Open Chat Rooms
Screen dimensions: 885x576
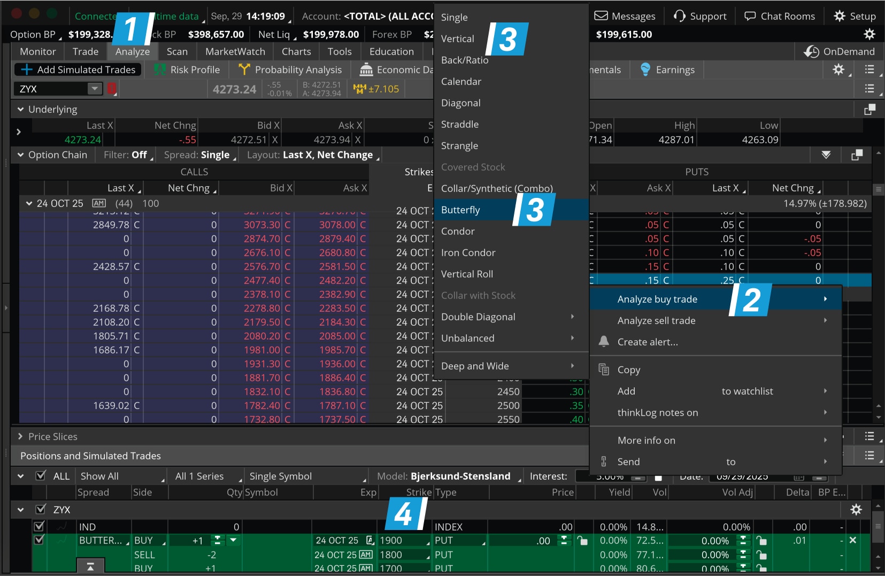pyautogui.click(x=779, y=16)
